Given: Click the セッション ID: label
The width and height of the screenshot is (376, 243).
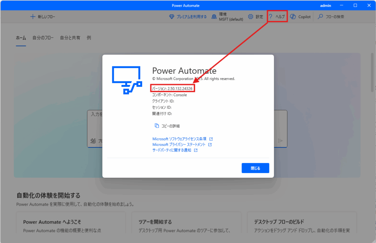Looking at the screenshot, I should click(x=162, y=107).
